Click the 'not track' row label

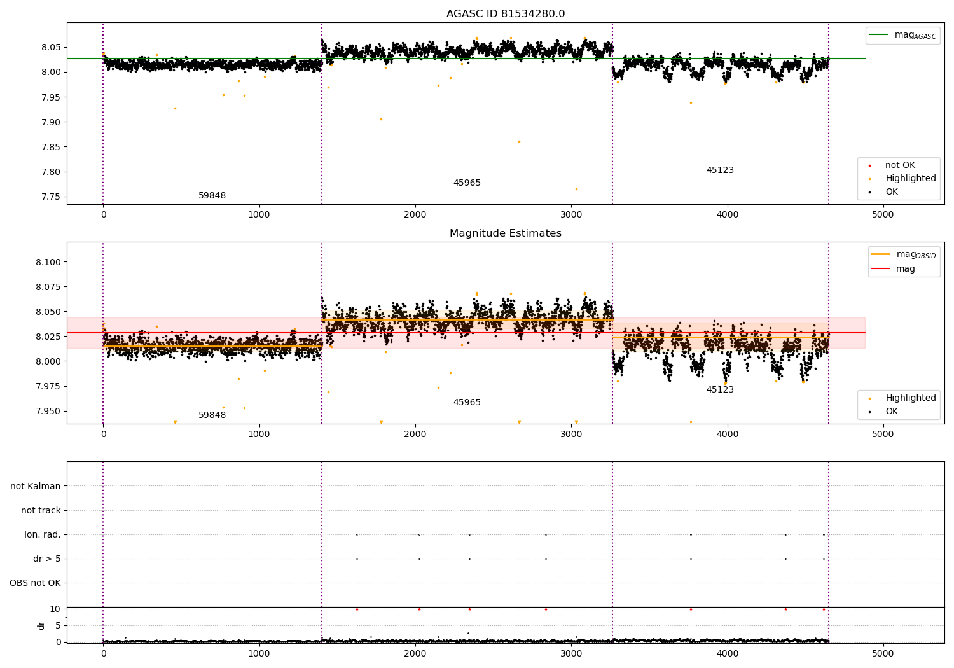tap(41, 511)
